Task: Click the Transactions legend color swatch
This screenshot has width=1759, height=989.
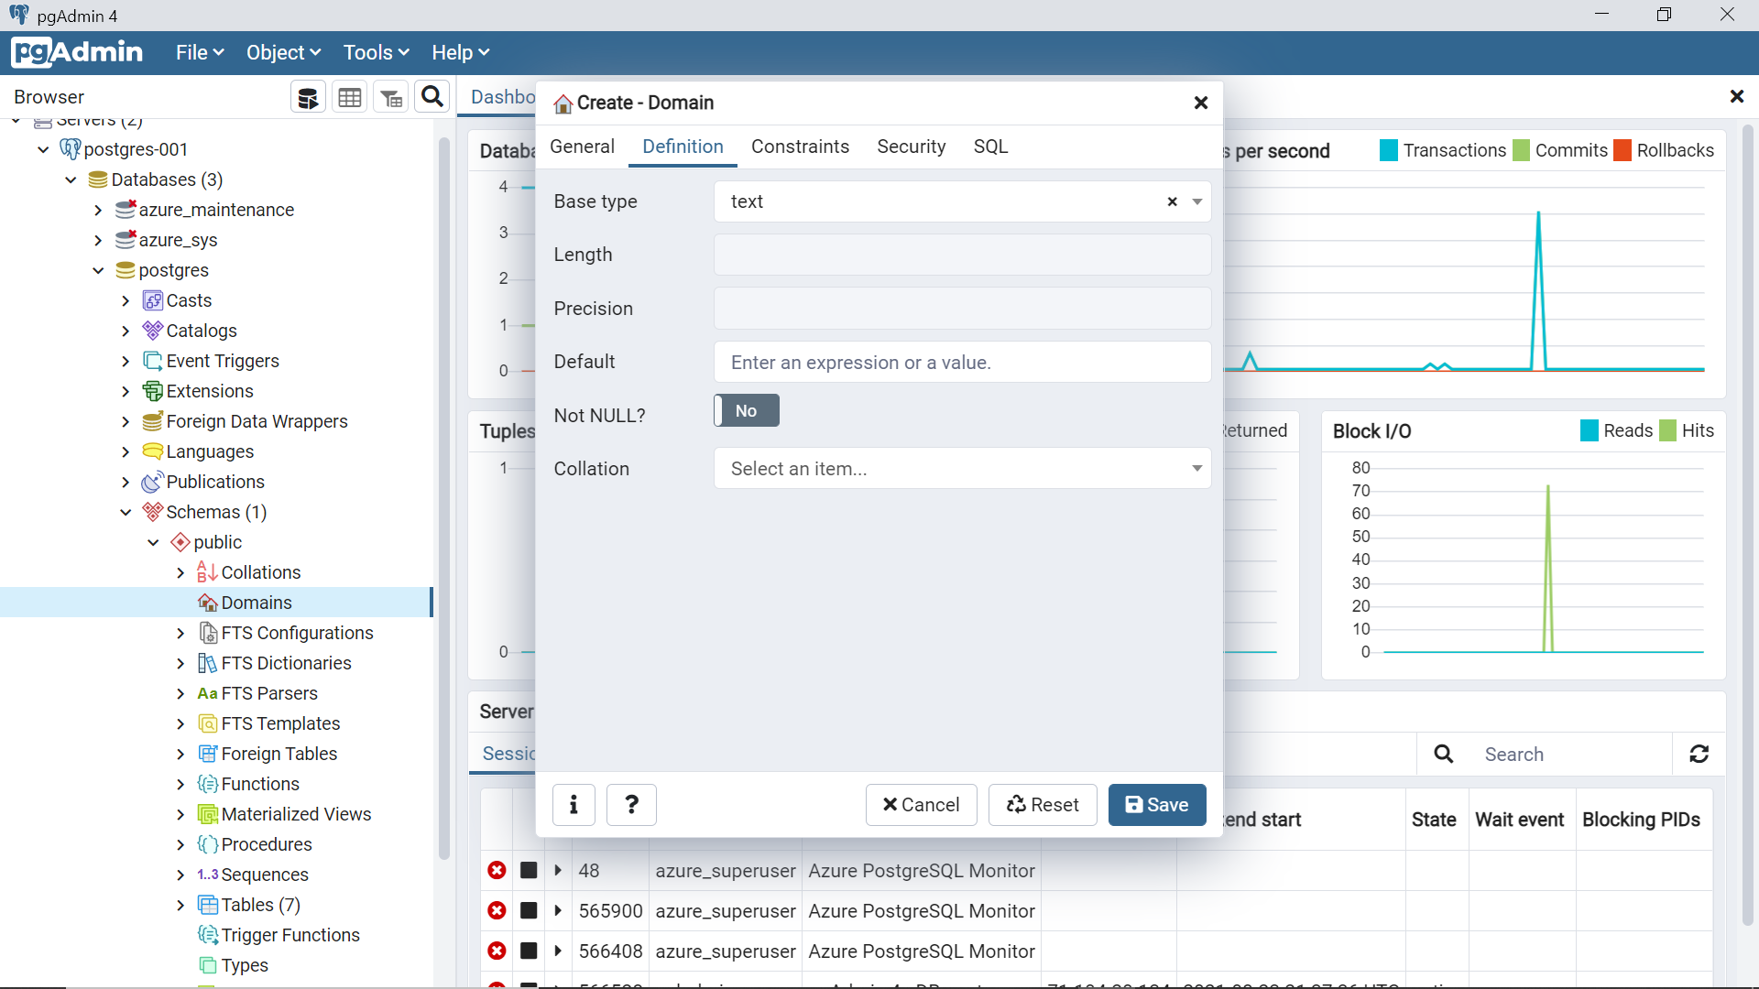Action: click(x=1389, y=150)
